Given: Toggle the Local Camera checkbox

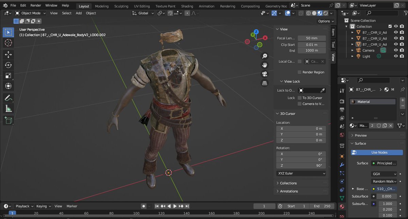Looking at the screenshot, I should click(x=300, y=61).
